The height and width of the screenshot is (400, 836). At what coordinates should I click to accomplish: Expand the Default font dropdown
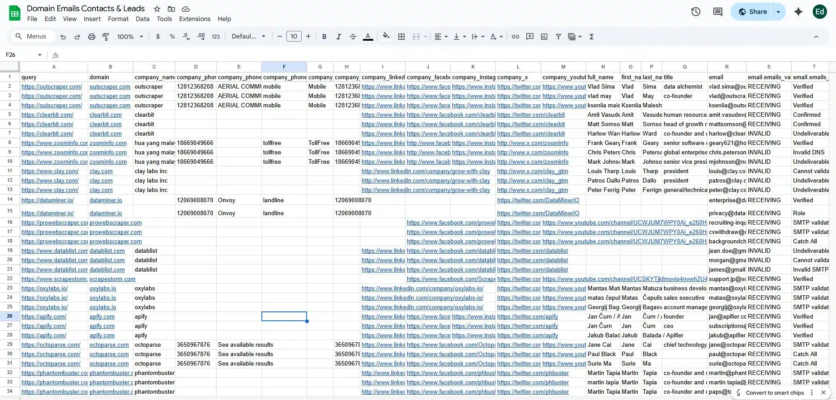tap(248, 37)
